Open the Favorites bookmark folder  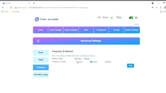(15, 12)
